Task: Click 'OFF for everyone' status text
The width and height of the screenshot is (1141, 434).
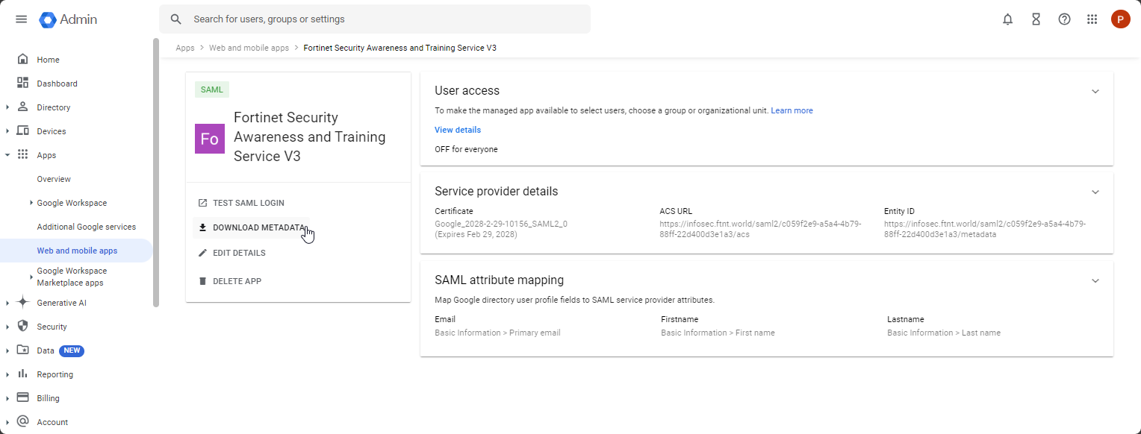Action: point(466,149)
